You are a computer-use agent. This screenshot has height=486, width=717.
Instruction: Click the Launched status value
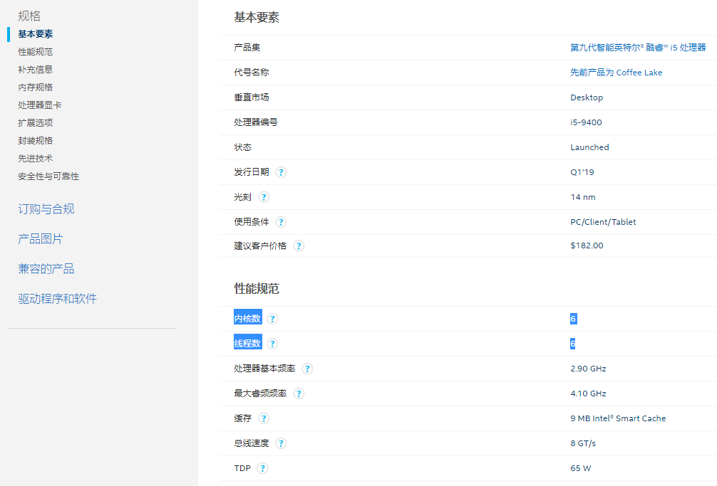tap(589, 147)
